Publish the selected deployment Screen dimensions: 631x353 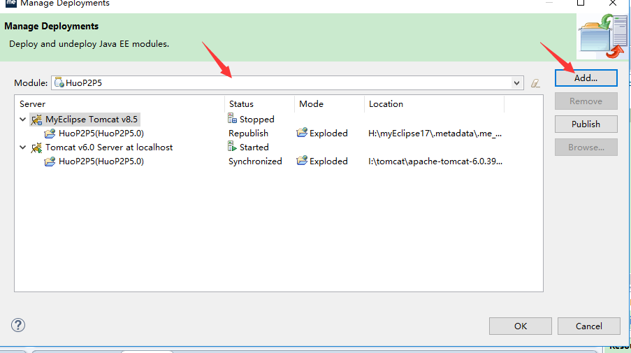[586, 124]
